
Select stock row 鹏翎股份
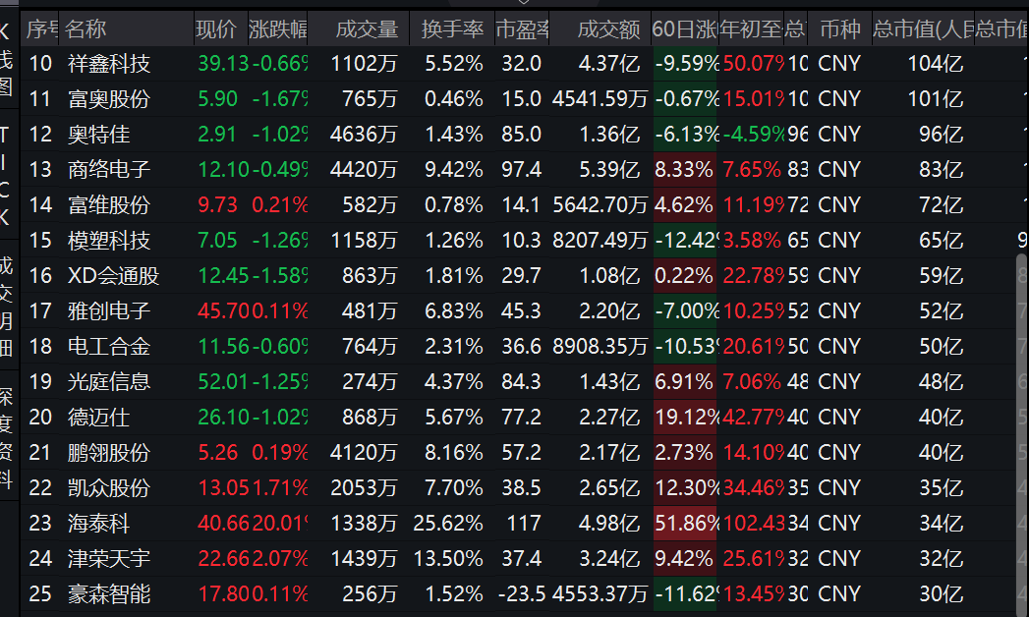525,452
